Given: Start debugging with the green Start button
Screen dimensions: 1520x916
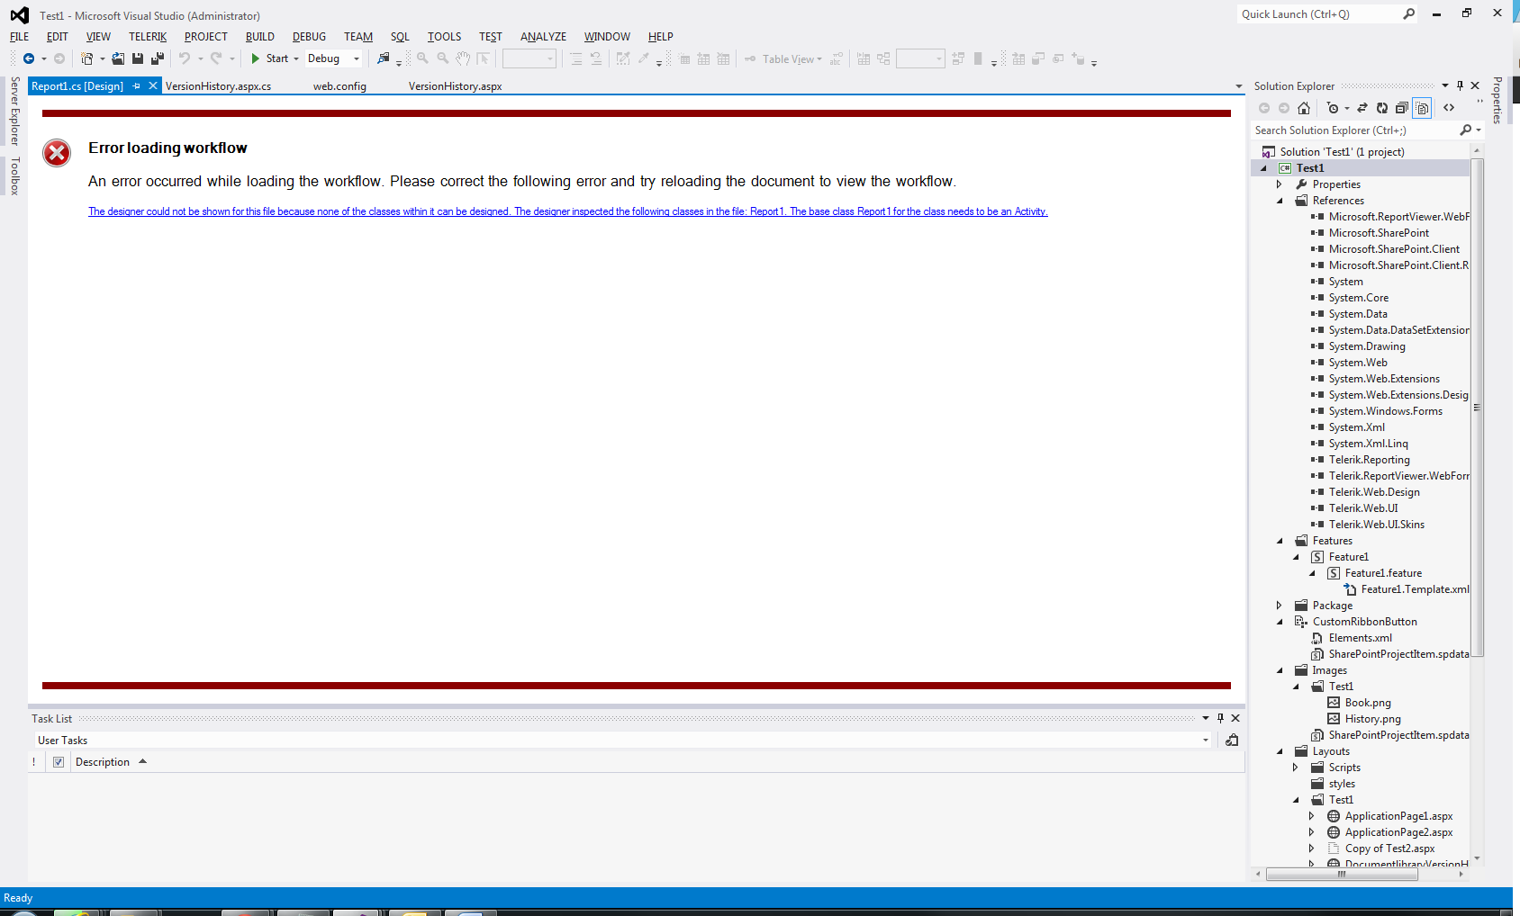Looking at the screenshot, I should coord(269,58).
